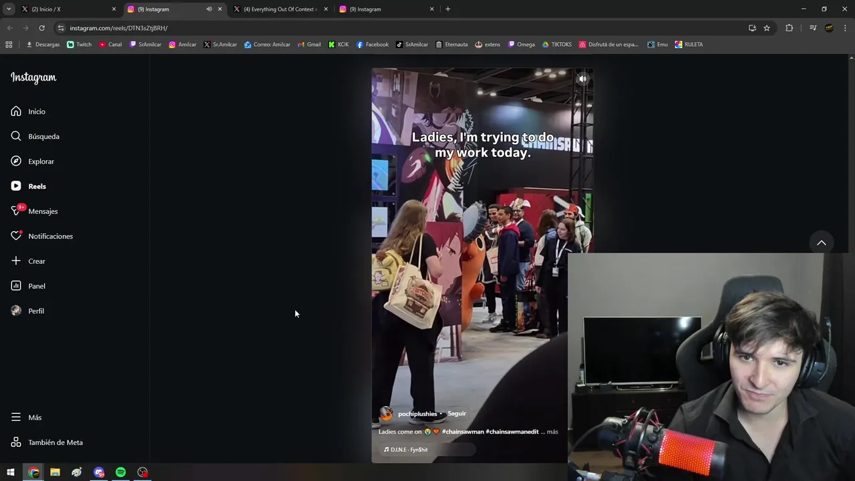Open Twitch bookmark

click(79, 45)
